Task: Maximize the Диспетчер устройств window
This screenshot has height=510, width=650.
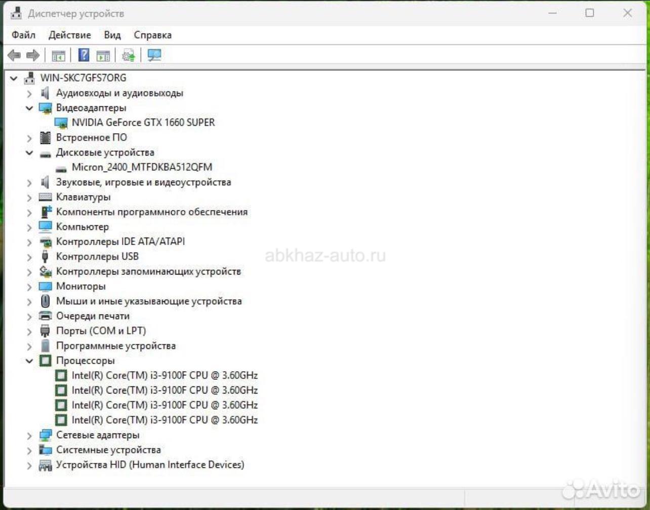Action: (x=590, y=13)
